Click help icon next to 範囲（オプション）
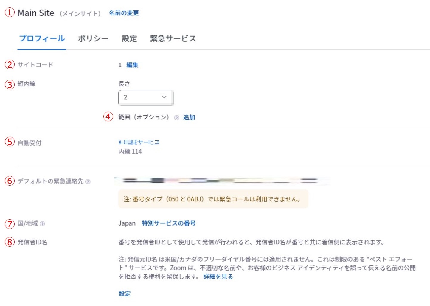This screenshot has height=306, width=430. point(176,118)
